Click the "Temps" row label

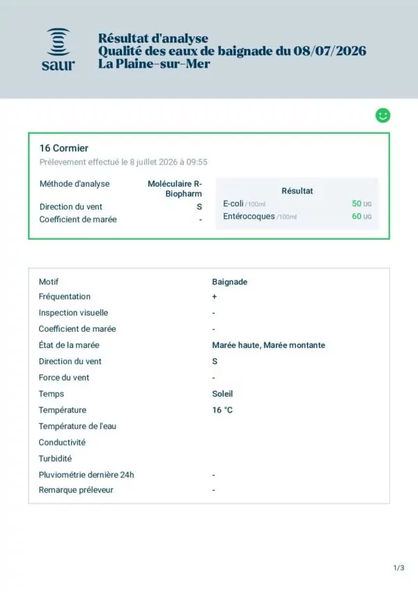coord(52,394)
